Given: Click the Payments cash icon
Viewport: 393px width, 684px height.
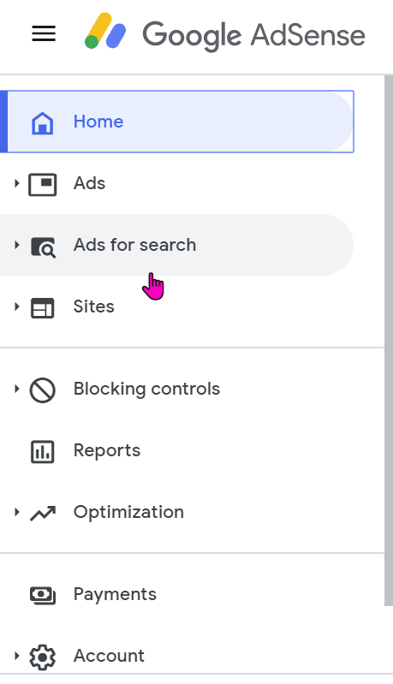Looking at the screenshot, I should (42, 595).
